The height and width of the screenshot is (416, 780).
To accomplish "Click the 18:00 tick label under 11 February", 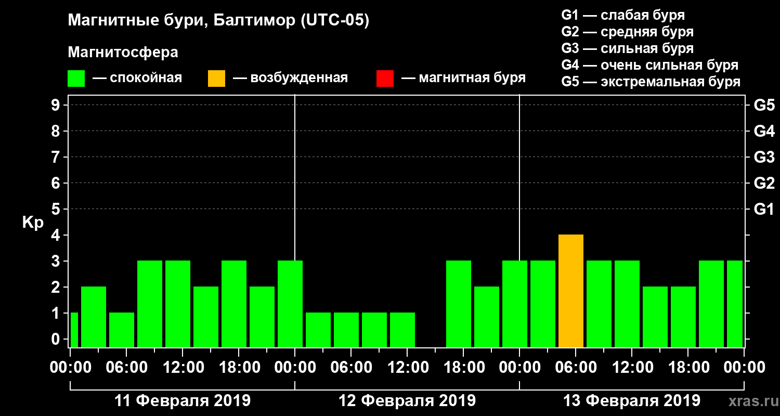I will tap(239, 367).
